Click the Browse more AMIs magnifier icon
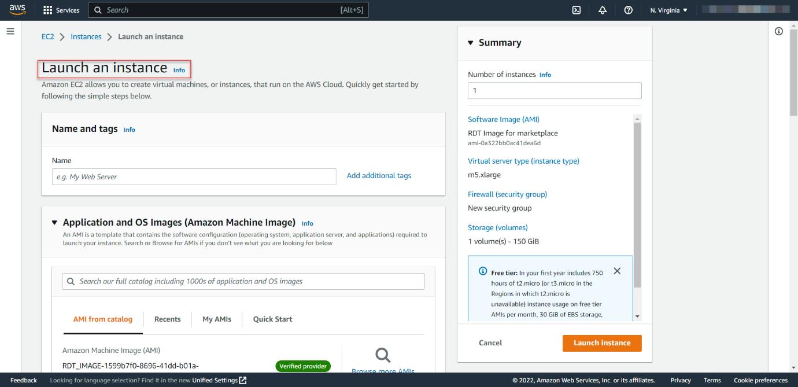 pos(383,355)
